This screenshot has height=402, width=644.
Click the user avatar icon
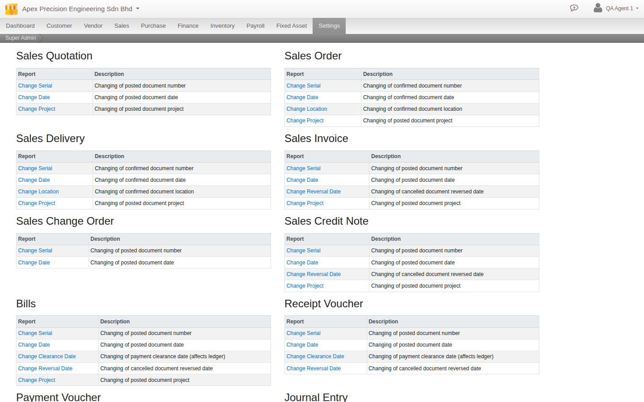[598, 8]
